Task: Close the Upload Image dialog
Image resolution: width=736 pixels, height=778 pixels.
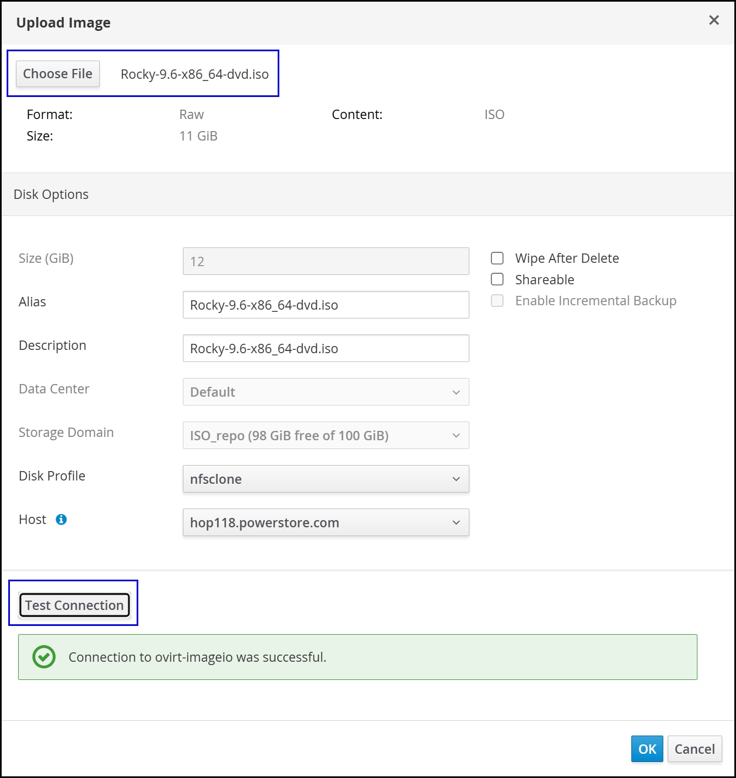Action: coord(714,20)
